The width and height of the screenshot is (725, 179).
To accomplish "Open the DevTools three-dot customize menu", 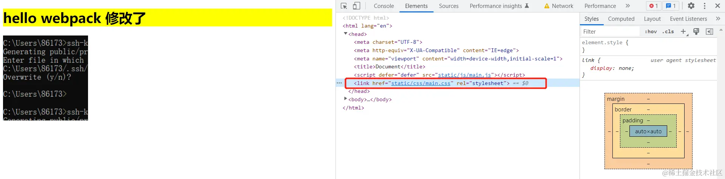I will pyautogui.click(x=704, y=6).
